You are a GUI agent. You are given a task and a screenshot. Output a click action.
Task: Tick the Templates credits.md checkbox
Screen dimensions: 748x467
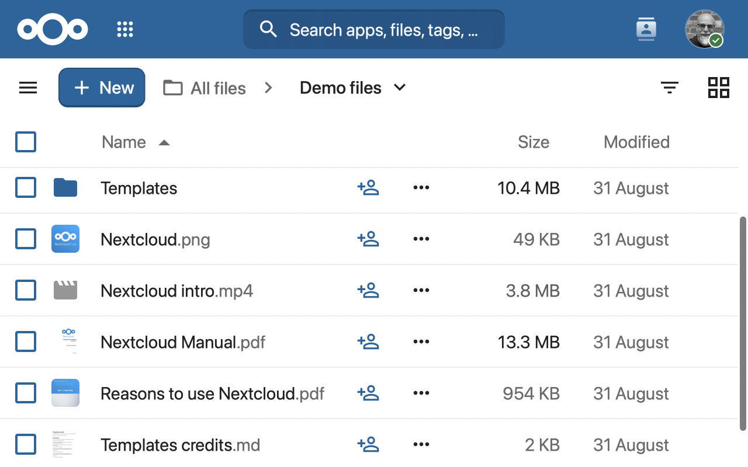[x=26, y=445]
